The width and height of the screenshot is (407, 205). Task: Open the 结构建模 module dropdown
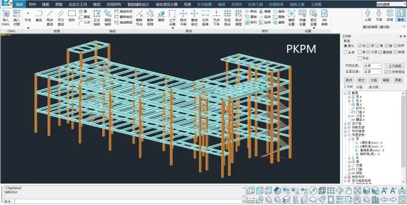click(391, 4)
